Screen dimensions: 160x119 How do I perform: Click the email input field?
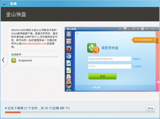point(109,59)
